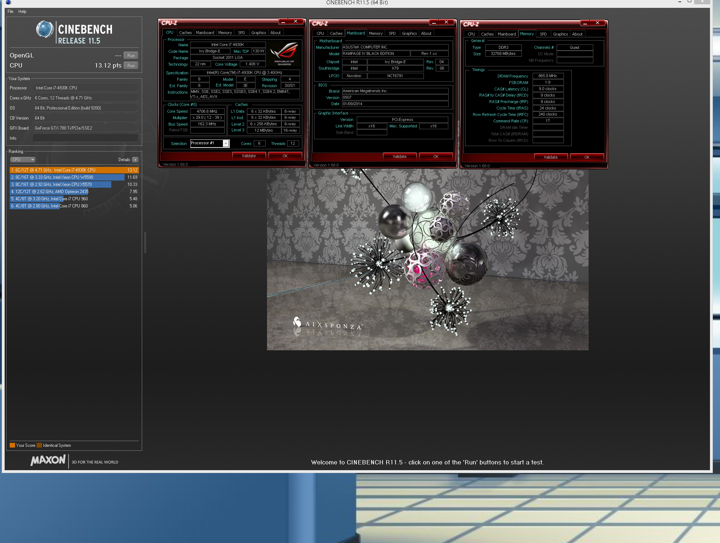Close the CPU-Z Mainboard window
Viewport: 720px width, 543px height.
point(446,22)
